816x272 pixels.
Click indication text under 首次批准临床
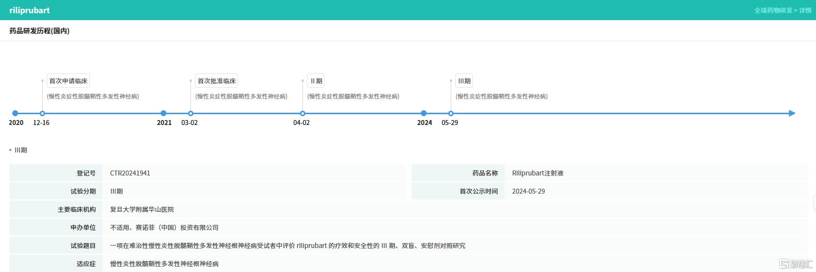coord(241,96)
